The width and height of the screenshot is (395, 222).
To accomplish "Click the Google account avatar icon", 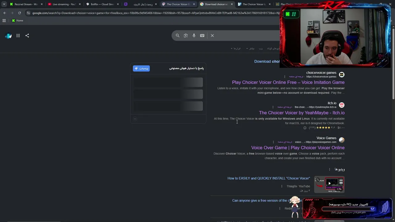I will point(9,36).
